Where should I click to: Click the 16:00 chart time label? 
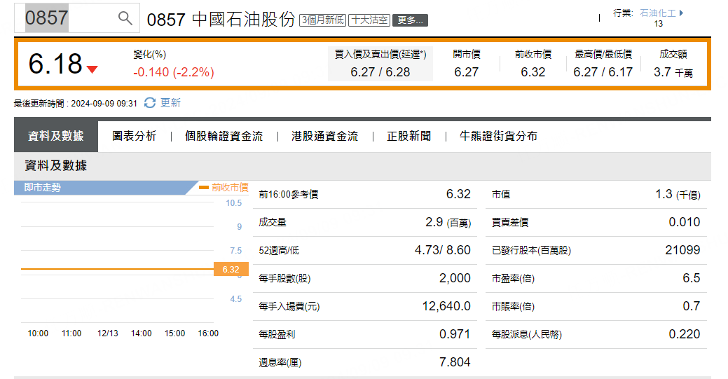208,333
